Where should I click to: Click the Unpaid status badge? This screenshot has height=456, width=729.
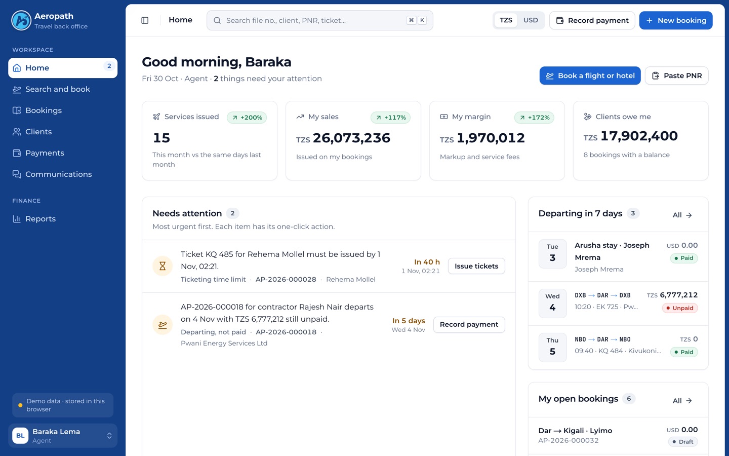click(680, 308)
